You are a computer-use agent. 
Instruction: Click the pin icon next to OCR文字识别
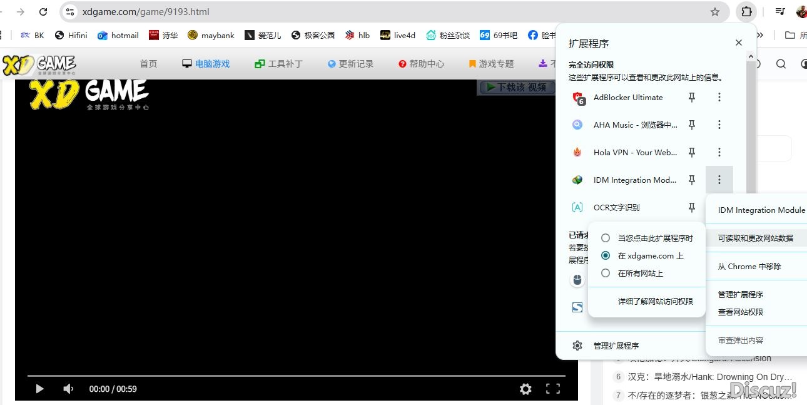click(x=692, y=207)
